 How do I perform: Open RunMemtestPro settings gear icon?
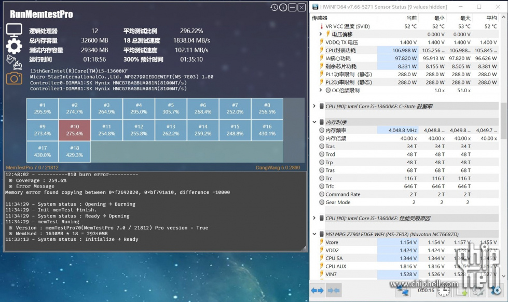(x=14, y=46)
